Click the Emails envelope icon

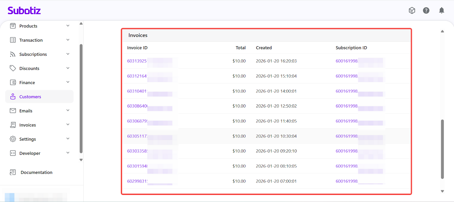[13, 111]
